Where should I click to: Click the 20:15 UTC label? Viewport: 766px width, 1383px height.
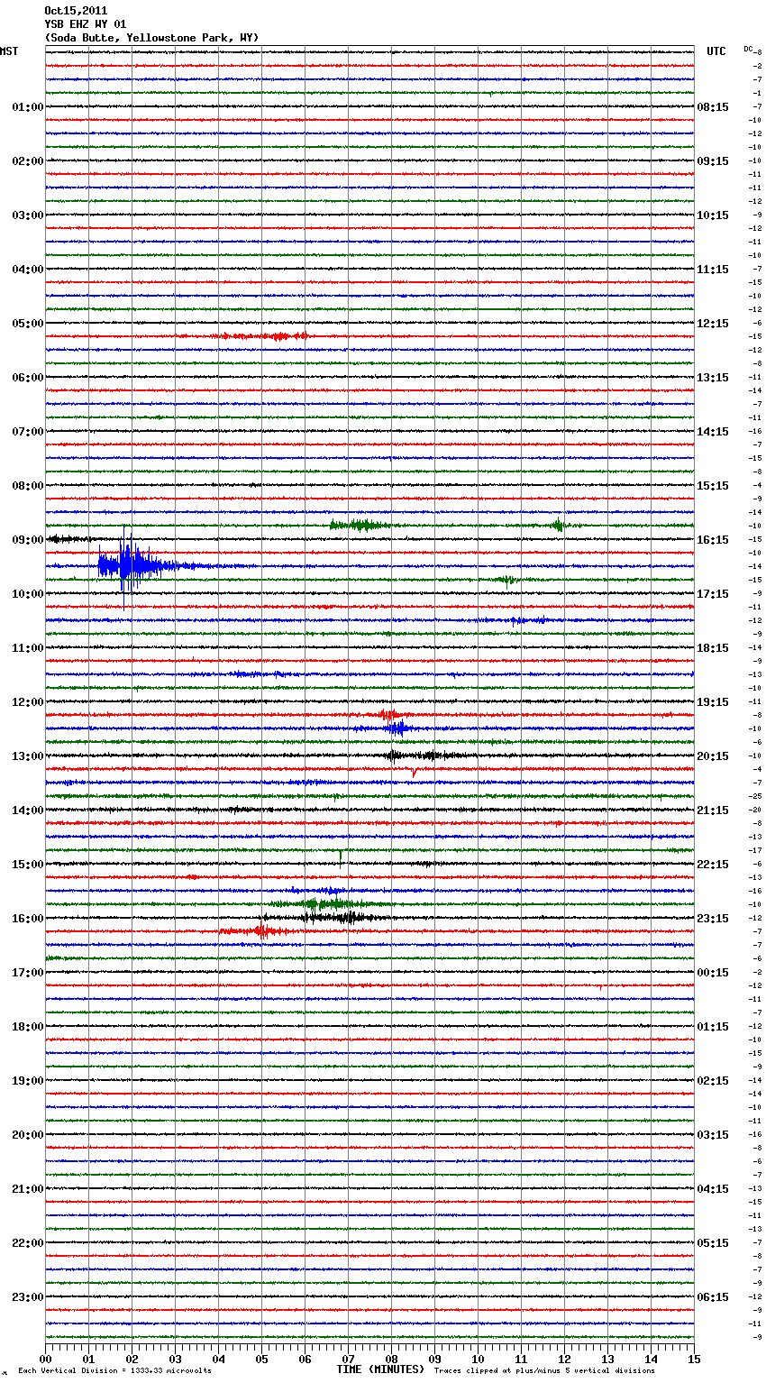(x=713, y=756)
